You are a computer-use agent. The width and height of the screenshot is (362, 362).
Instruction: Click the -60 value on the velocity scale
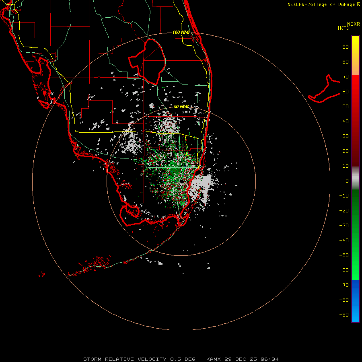[x=344, y=270]
